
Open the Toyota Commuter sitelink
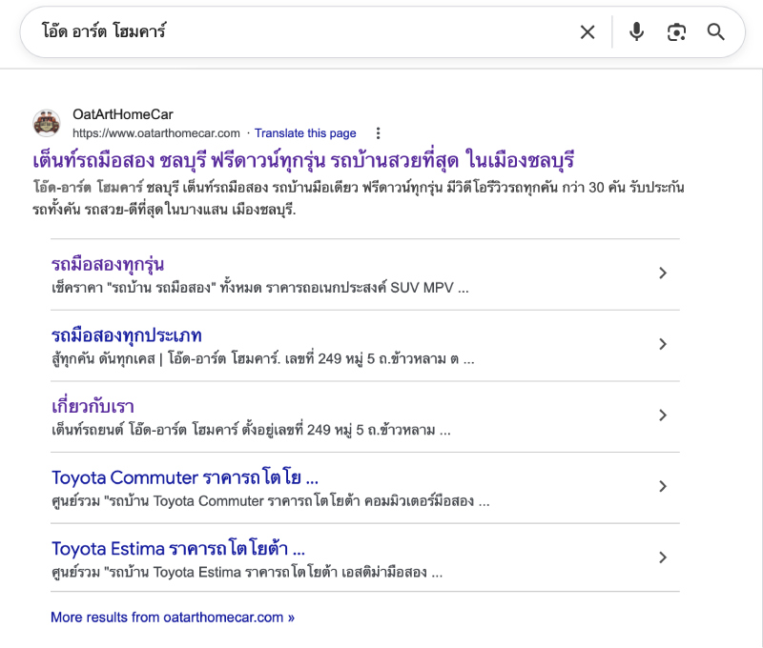[185, 477]
